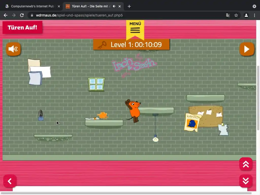Close the Computernewb's Internet Pub tab
The height and width of the screenshot is (195, 260).
59,6
